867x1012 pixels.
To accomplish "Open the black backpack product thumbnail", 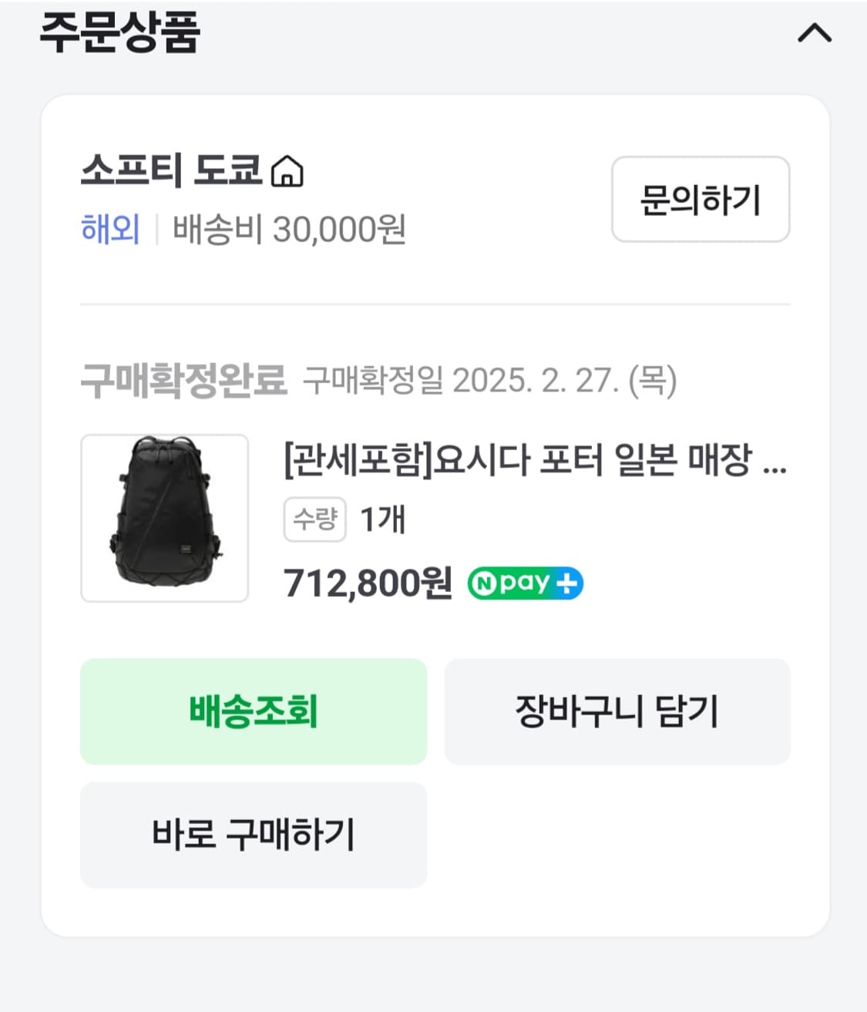I will pyautogui.click(x=165, y=518).
